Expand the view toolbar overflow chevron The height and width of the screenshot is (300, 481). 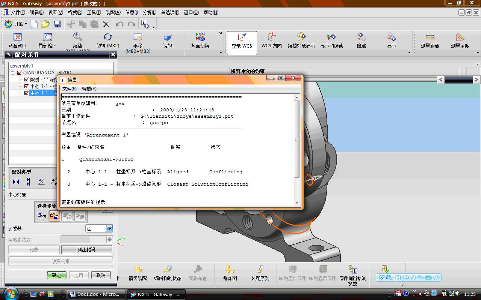click(x=221, y=33)
